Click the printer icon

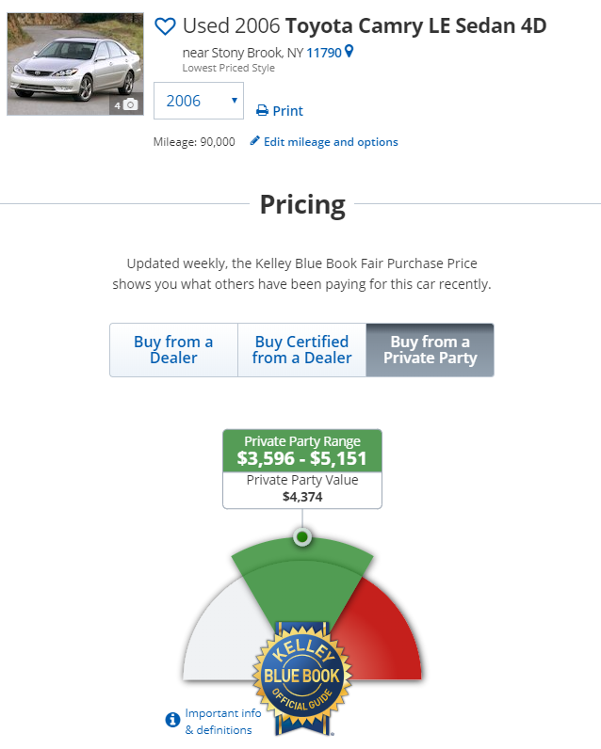pos(263,111)
